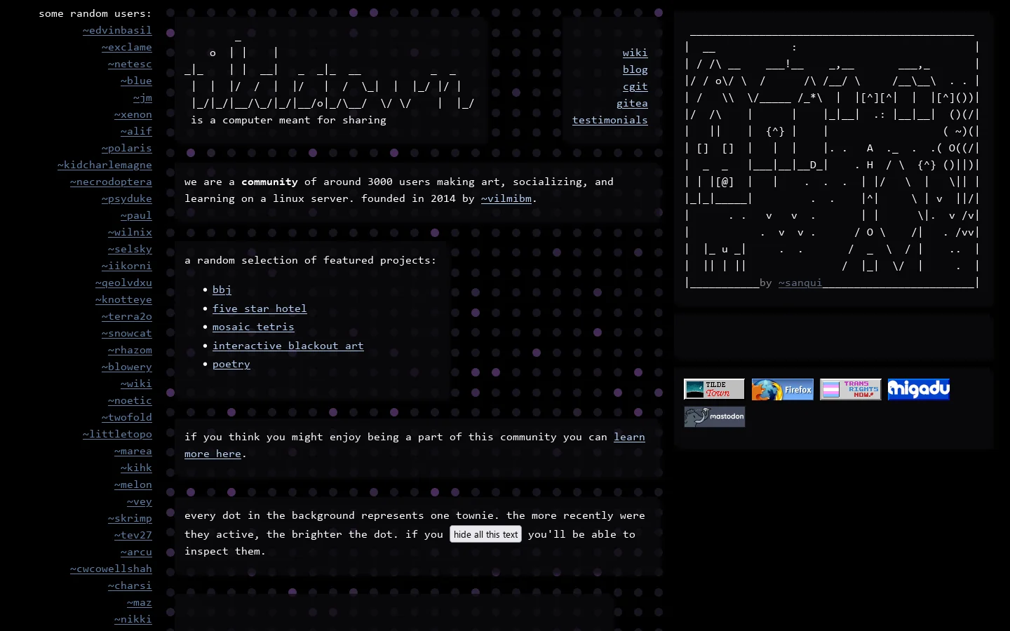
Task: Visit ASCII artist ~sanqui's page
Action: pyautogui.click(x=800, y=283)
